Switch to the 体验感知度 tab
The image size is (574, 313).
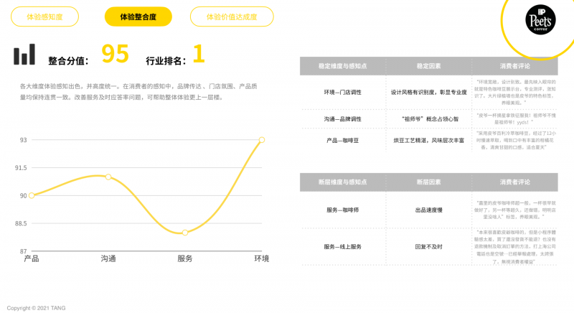44,17
